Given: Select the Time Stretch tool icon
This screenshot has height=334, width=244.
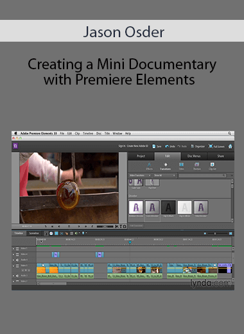Looking at the screenshot, I should coord(51,233).
